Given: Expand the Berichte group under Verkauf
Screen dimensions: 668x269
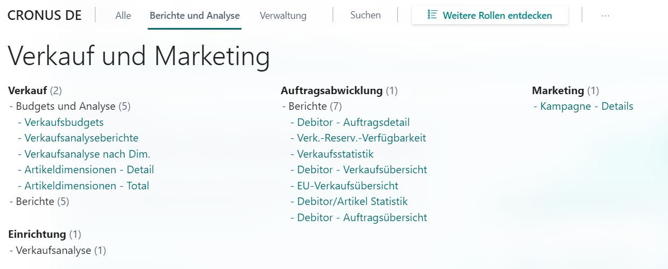Looking at the screenshot, I should 39,202.
